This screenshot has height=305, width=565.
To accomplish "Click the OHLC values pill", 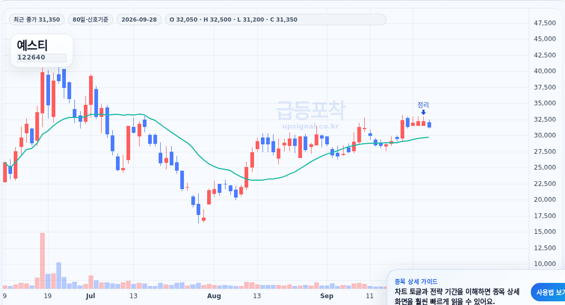I will (275, 19).
